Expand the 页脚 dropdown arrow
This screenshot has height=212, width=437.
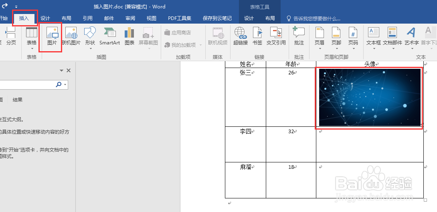click(x=336, y=49)
